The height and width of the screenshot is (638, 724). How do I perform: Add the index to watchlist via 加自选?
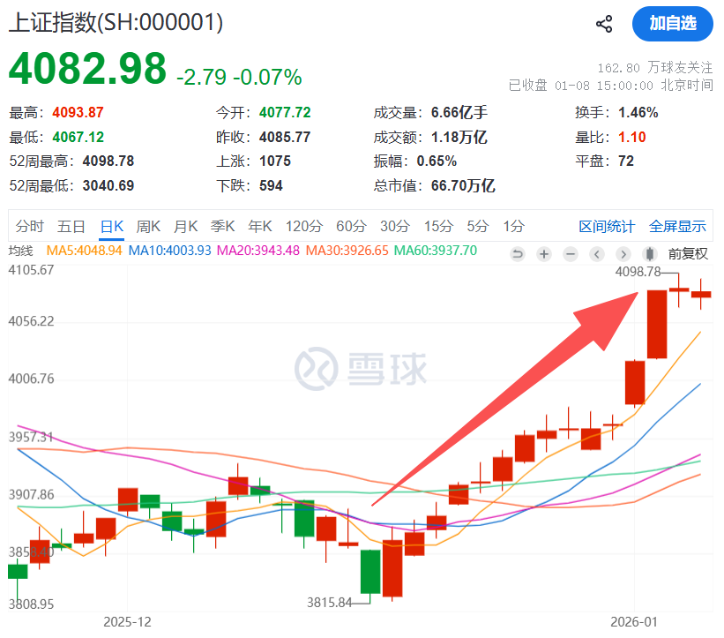(x=672, y=24)
